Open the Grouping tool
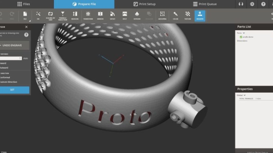The width and height of the screenshot is (273, 153). 162,16
